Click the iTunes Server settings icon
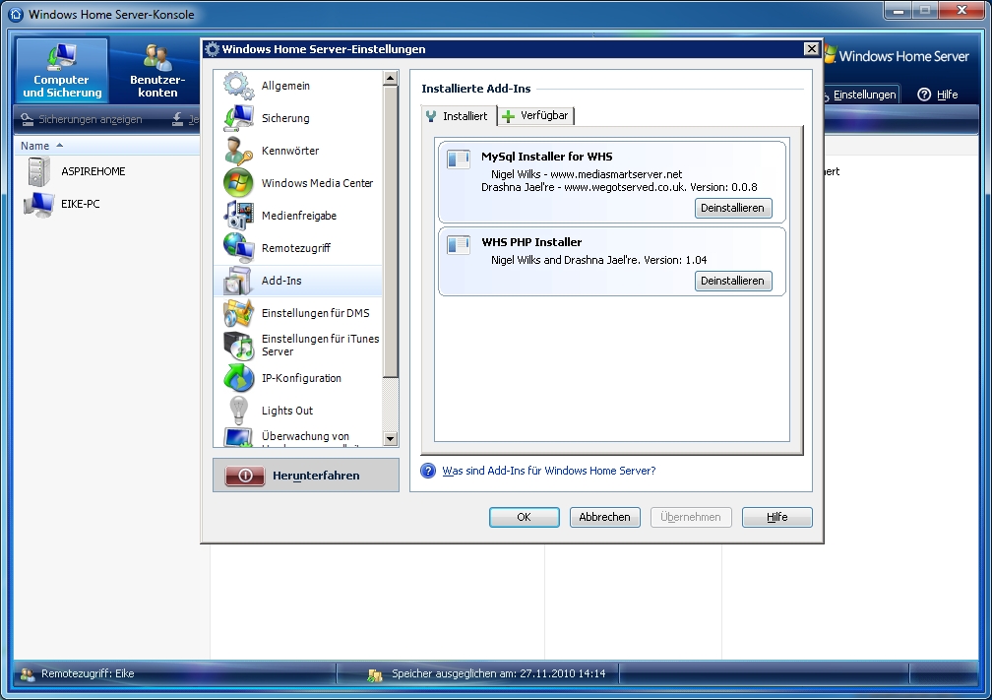This screenshot has width=992, height=700. click(238, 345)
